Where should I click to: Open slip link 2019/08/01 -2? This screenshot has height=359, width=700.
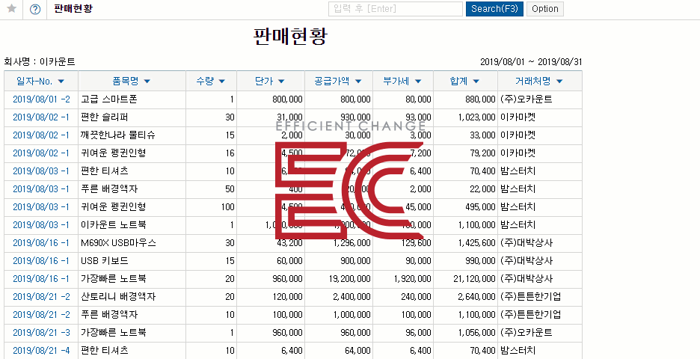pos(42,99)
